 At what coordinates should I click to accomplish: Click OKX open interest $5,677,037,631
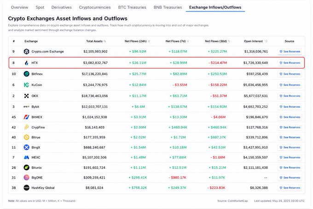pos(256,96)
